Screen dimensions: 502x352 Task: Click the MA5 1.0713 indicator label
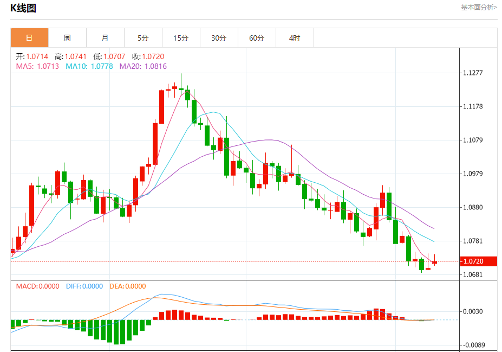click(37, 66)
